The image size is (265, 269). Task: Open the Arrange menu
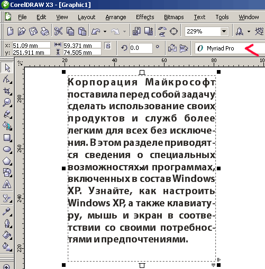(x=116, y=17)
